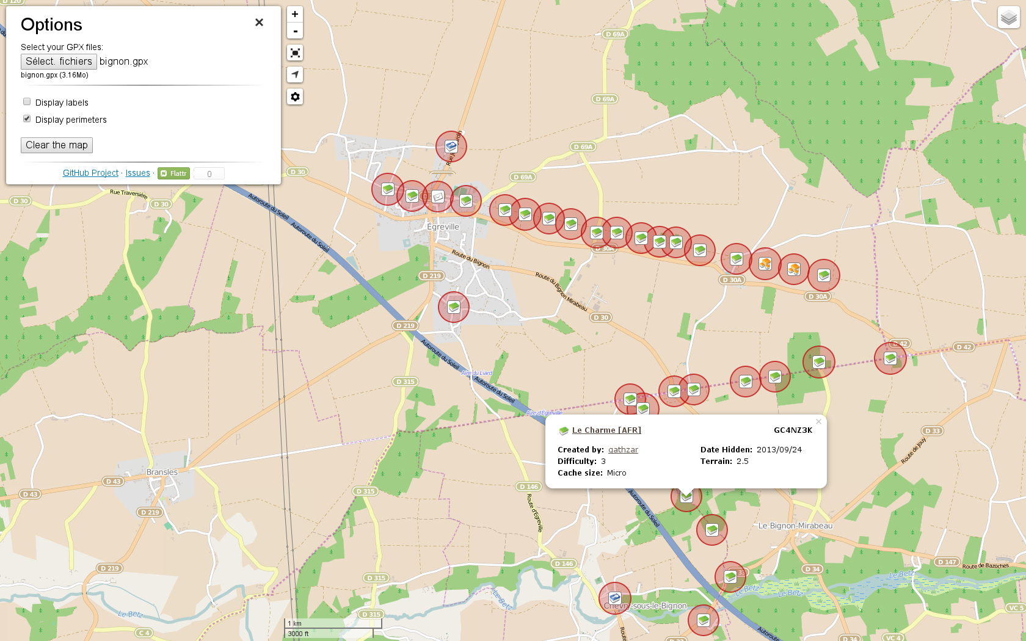Close the Le Charme cache popup
The image size is (1026, 641).
pos(818,421)
